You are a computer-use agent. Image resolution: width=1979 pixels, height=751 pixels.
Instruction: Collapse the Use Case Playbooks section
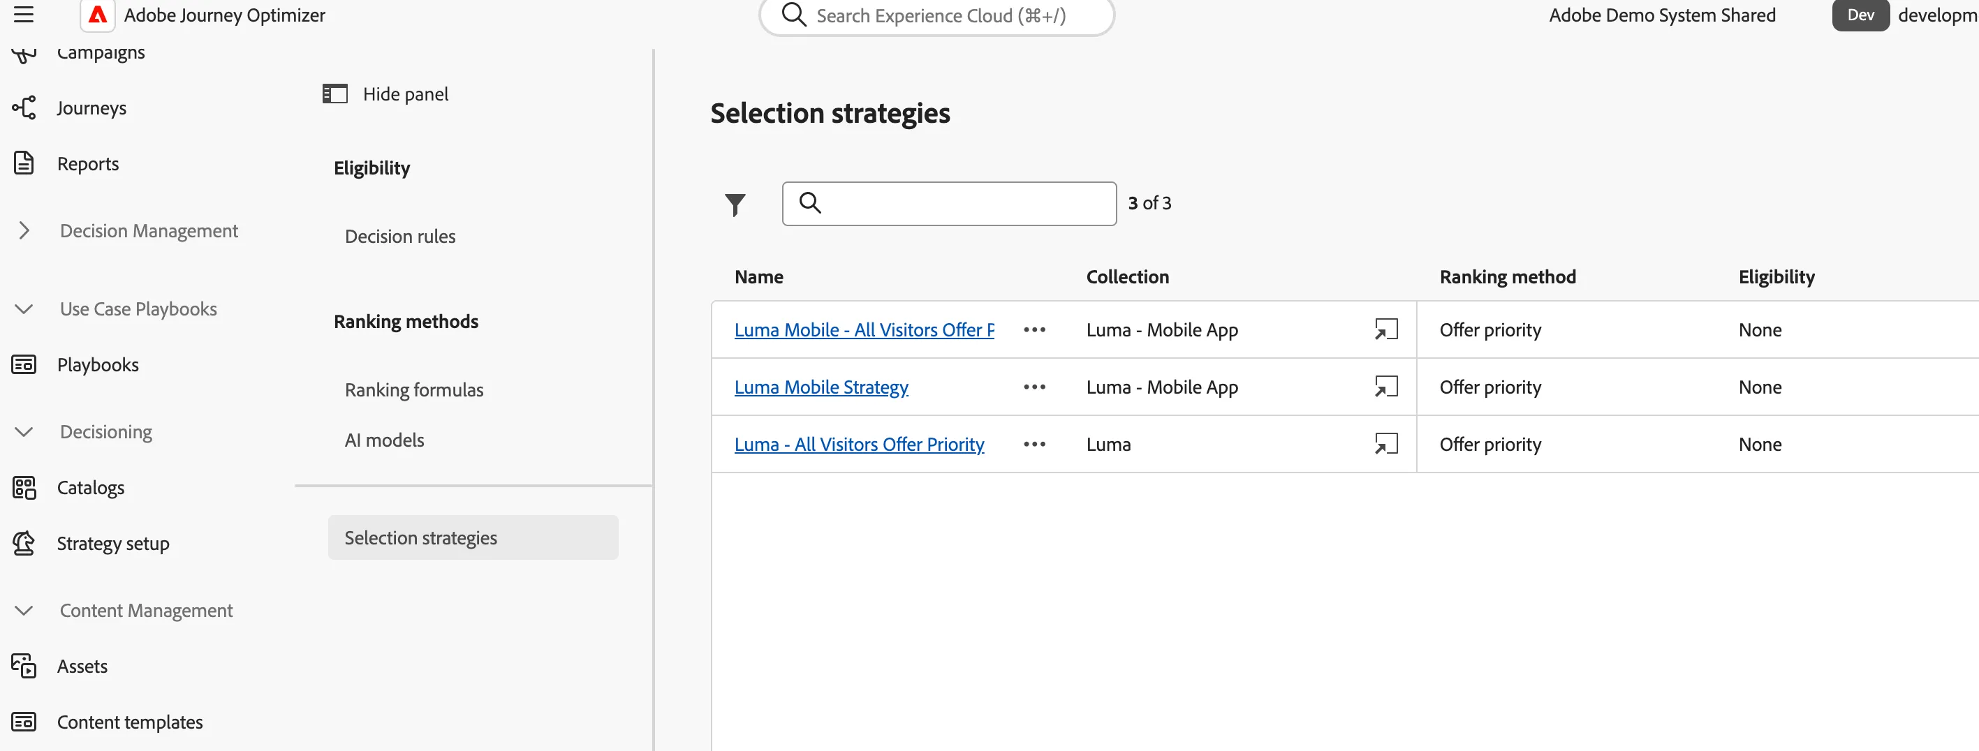[24, 308]
